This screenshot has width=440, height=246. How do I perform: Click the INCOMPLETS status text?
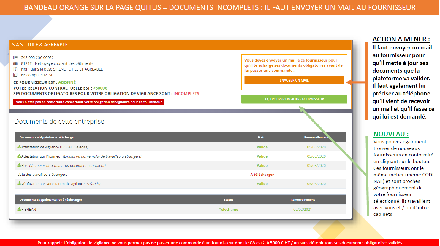(x=186, y=94)
